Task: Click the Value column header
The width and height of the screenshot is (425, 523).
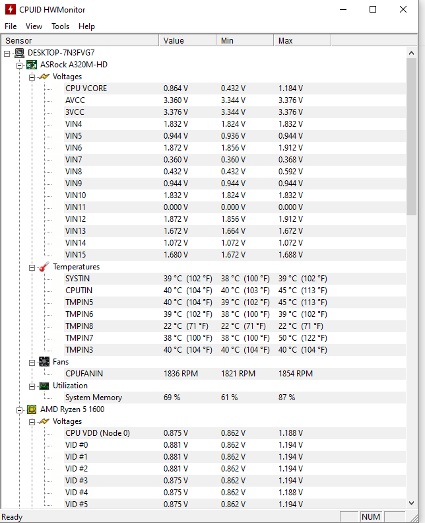Action: coord(187,41)
